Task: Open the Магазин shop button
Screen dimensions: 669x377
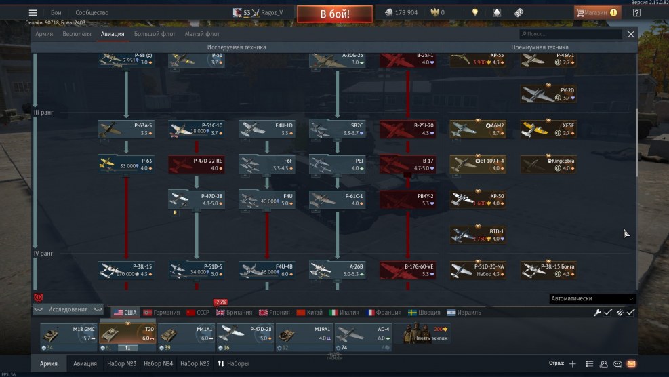Action: 597,12
